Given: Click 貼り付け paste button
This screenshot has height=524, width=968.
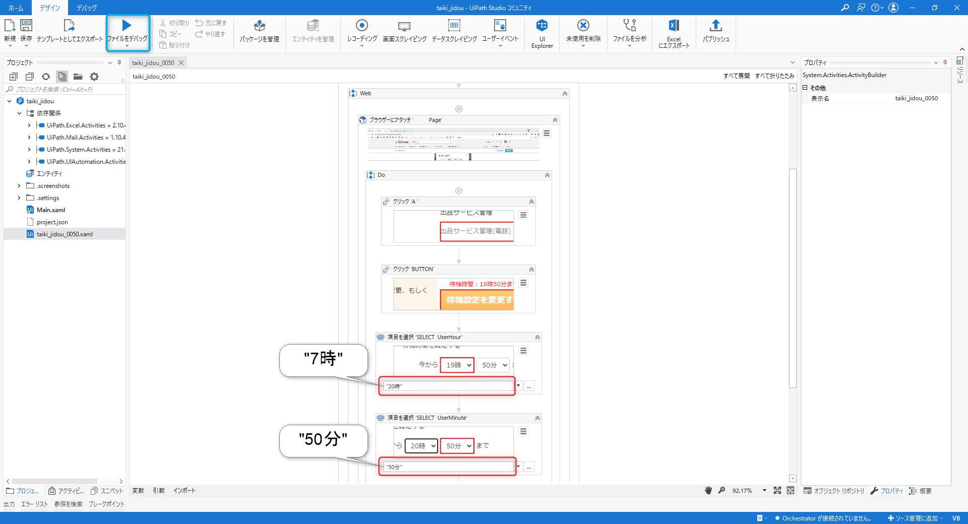Looking at the screenshot, I should [174, 45].
